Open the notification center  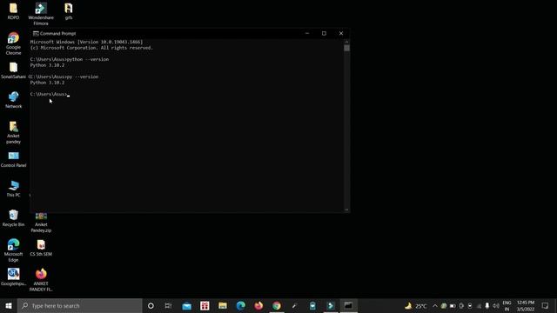click(x=546, y=305)
